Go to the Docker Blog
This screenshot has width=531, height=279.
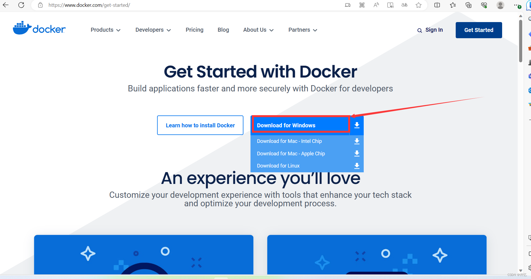[x=223, y=30]
